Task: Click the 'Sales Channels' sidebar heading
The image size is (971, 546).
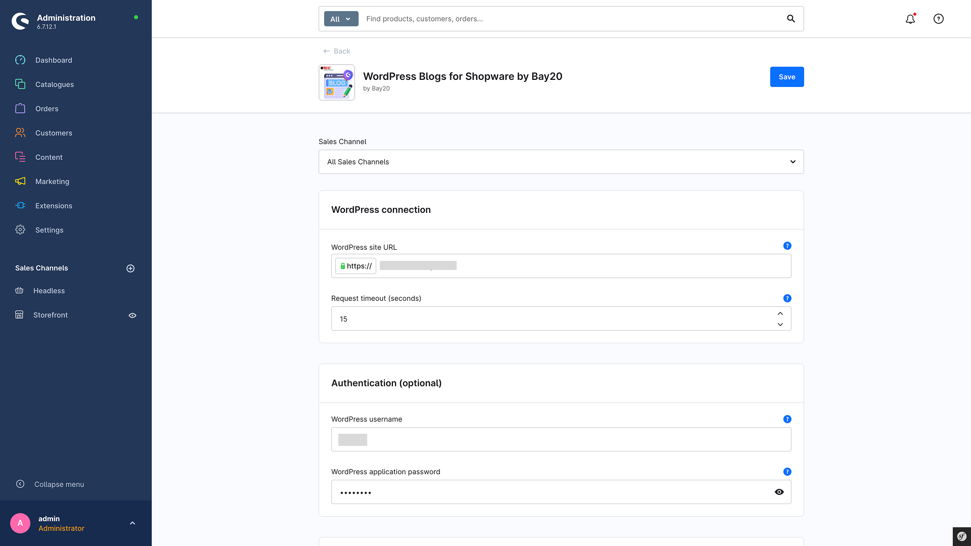Action: (41, 268)
